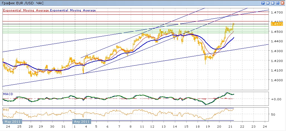The height and width of the screenshot is (131, 286).
Task: Click date 31 on the time axis
Action: pyautogui.click(x=64, y=126)
